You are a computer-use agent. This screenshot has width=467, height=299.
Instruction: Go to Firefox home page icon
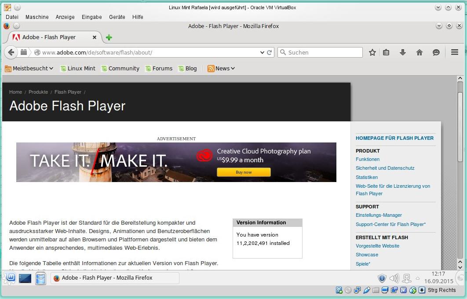pyautogui.click(x=420, y=52)
